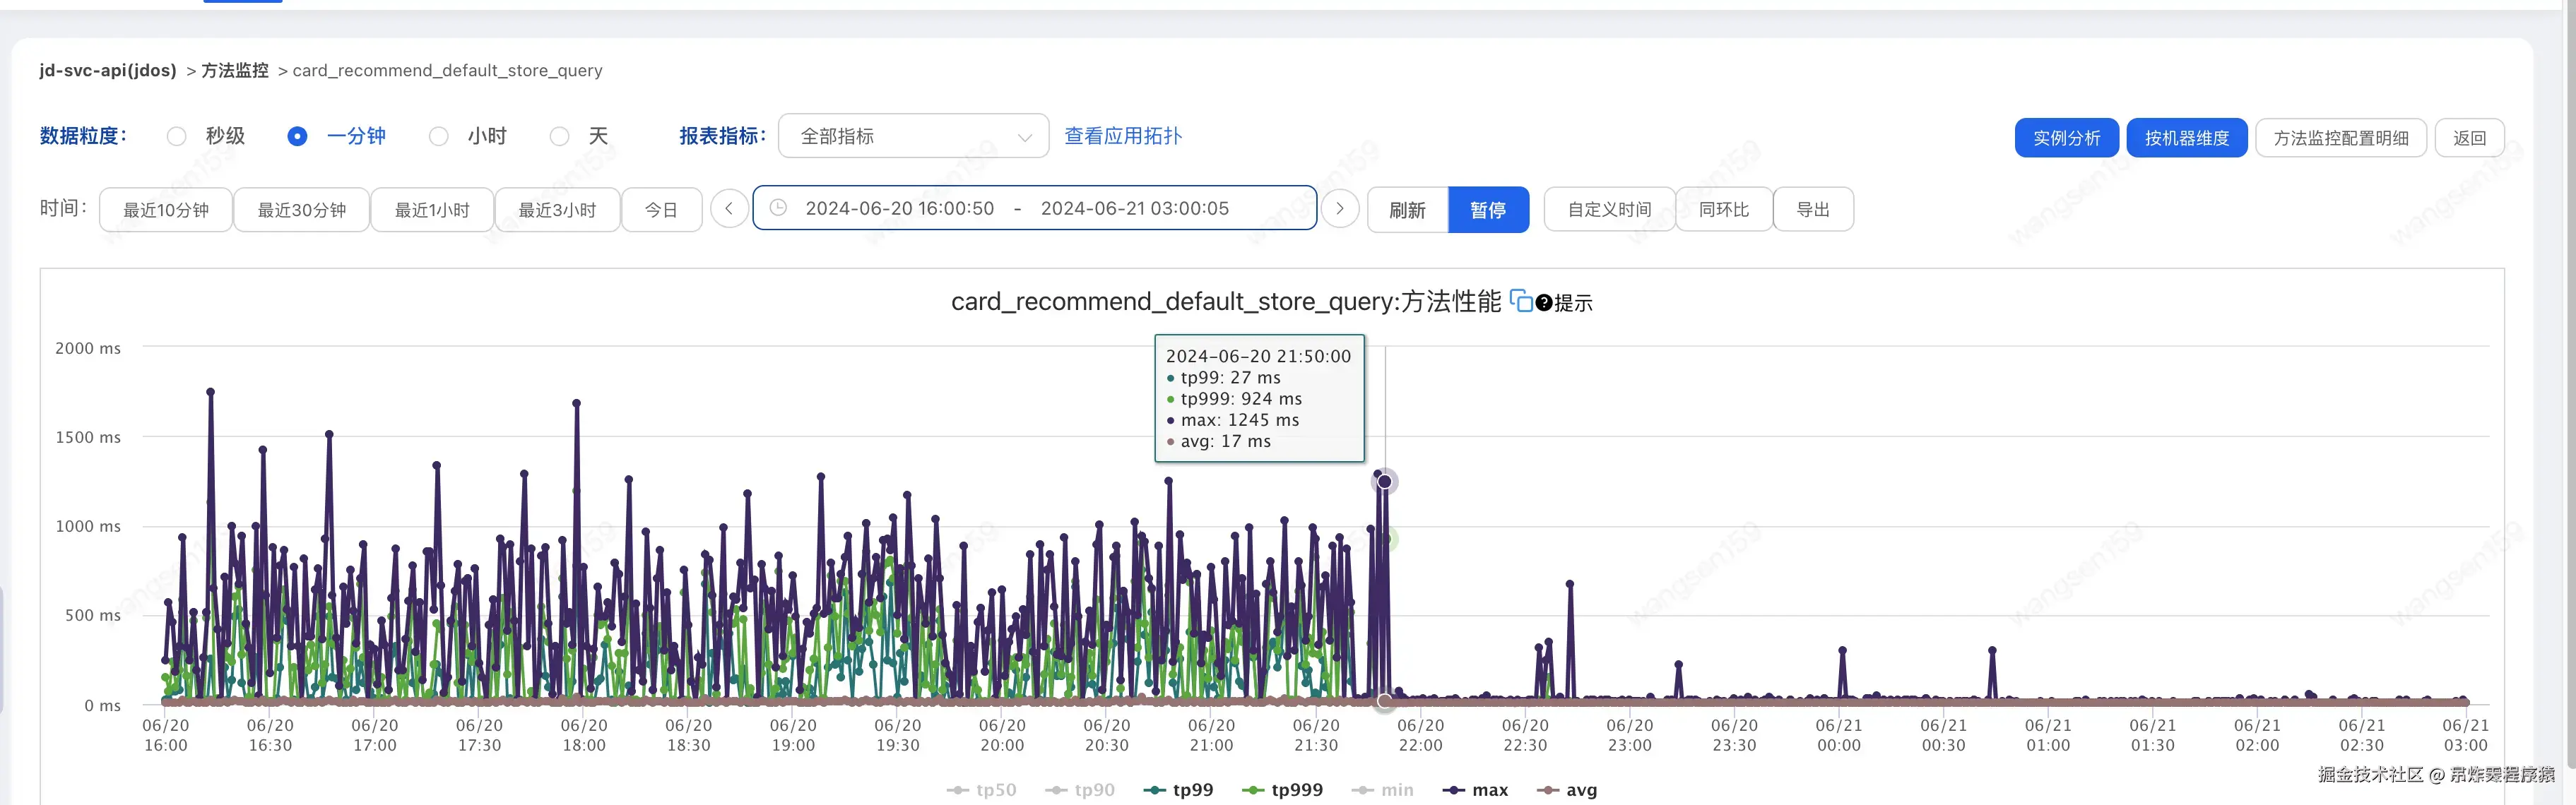This screenshot has height=805, width=2576.
Task: Click the 方法监控 breadcrumb link
Action: 235,70
